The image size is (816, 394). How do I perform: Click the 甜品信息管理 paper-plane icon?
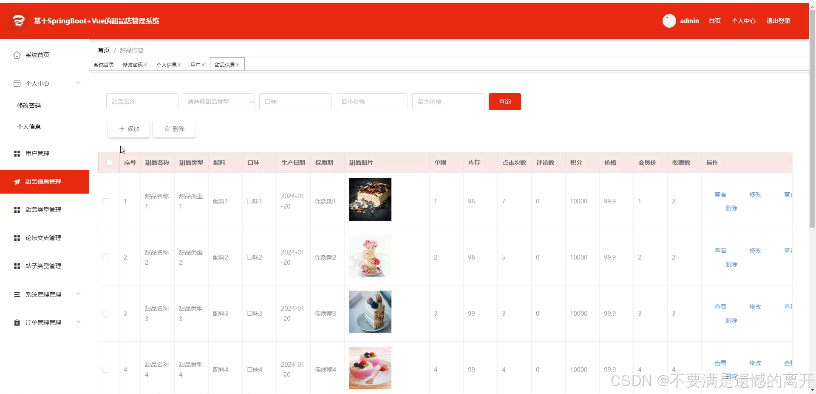tap(17, 182)
